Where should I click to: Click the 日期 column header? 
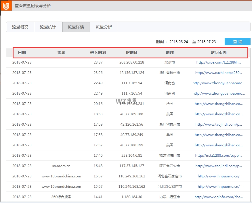click(22, 53)
